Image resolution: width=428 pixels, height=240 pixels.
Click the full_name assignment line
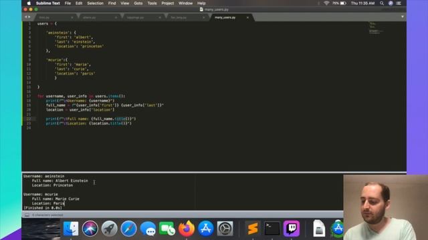[105, 105]
